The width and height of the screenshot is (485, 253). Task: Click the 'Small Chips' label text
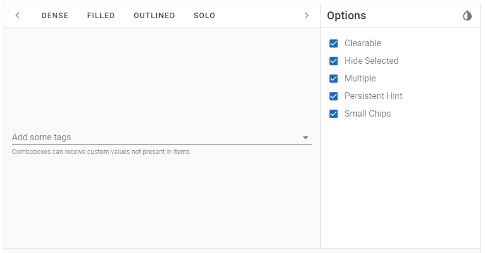click(x=367, y=114)
